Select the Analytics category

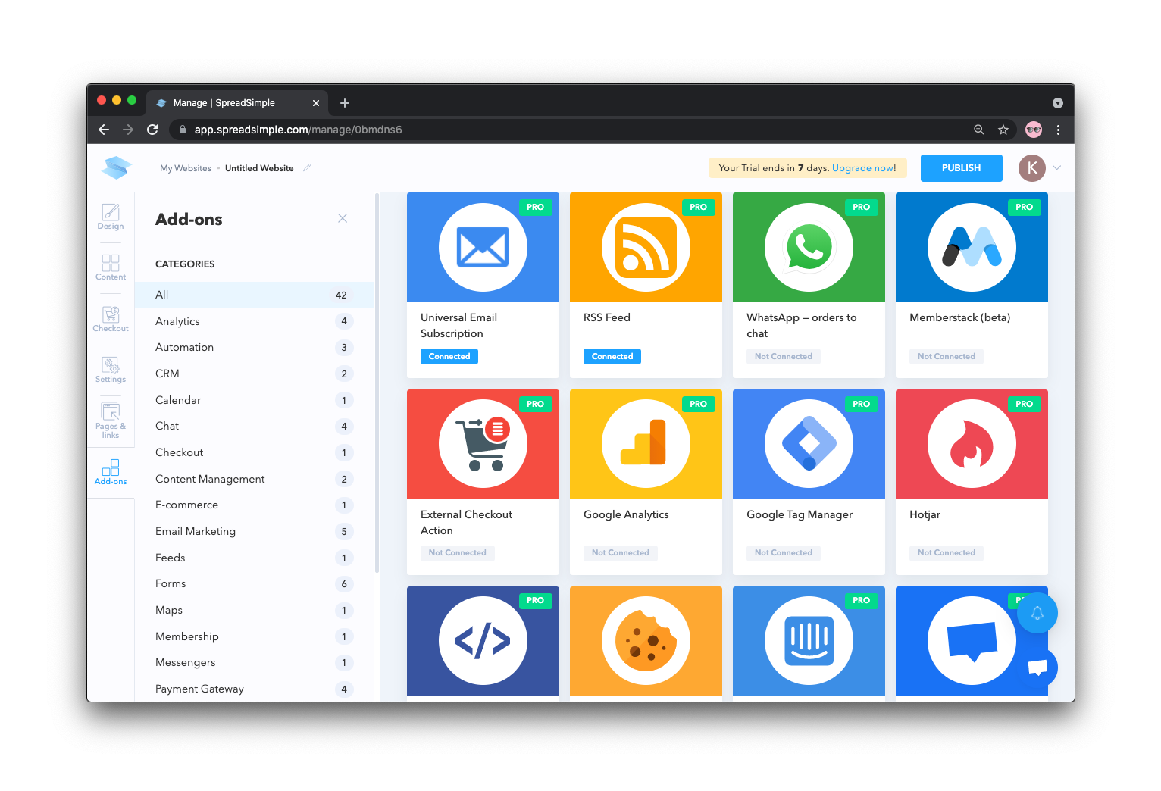coord(254,321)
